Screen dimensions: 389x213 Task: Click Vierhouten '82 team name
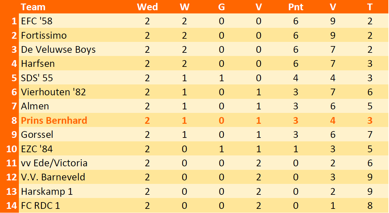[x=53, y=92]
